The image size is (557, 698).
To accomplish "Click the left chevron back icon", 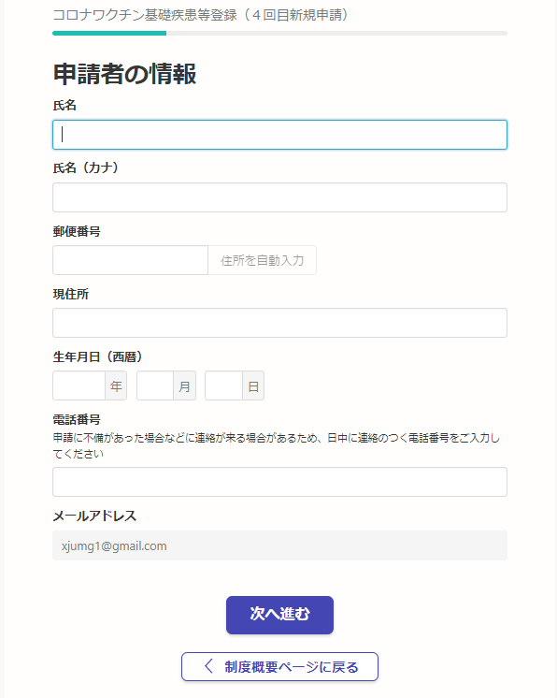I will pyautogui.click(x=208, y=666).
